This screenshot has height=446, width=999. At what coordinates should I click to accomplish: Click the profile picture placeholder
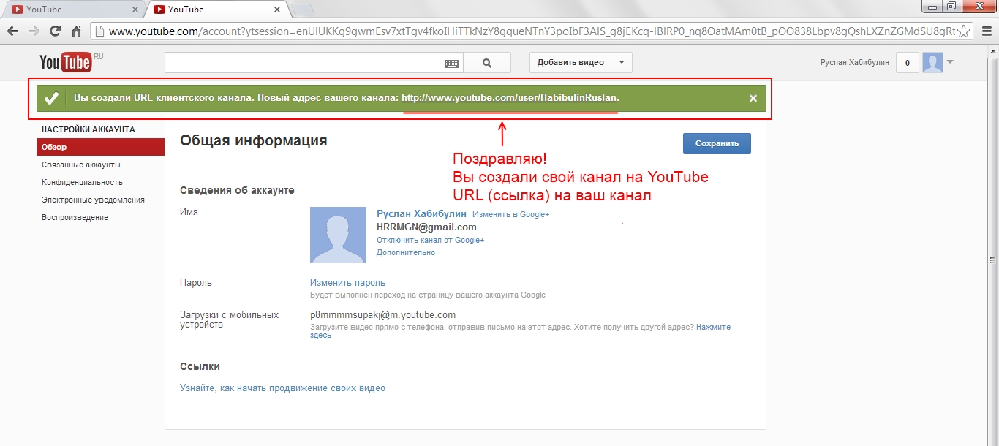click(338, 235)
